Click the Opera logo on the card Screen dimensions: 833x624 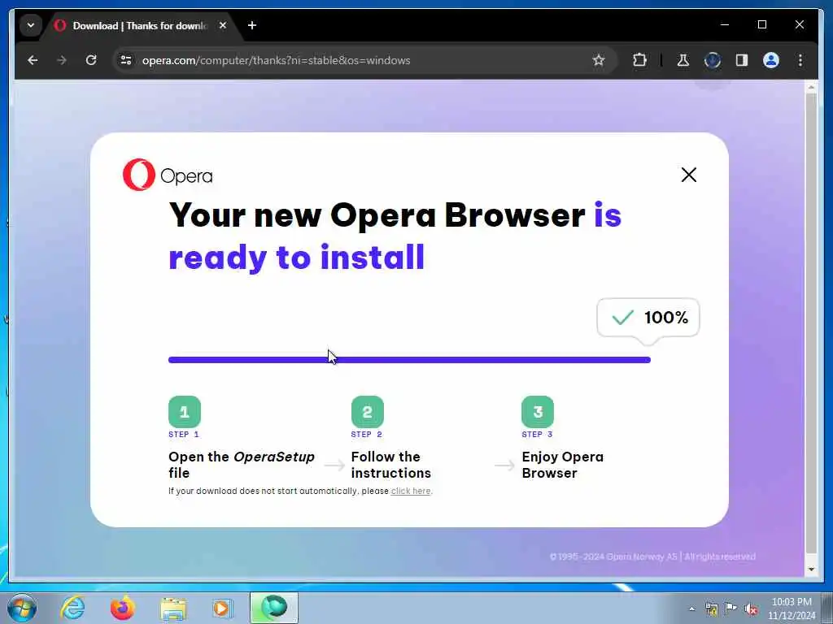(x=168, y=175)
